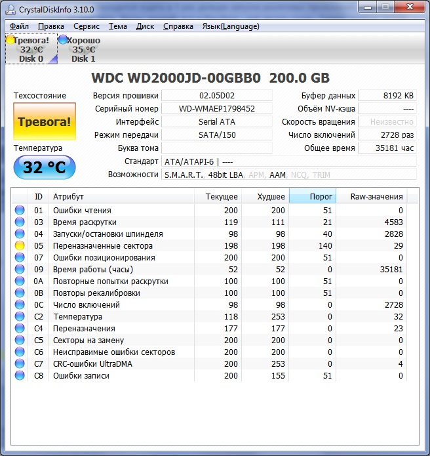Click status icon for 04 Запуски/остановки шпинделя
Viewport: 430px width, 456px height.
(x=20, y=234)
